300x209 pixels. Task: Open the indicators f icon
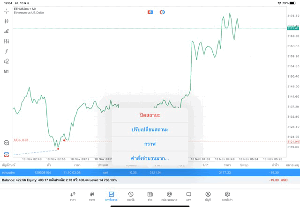pyautogui.click(x=7, y=51)
